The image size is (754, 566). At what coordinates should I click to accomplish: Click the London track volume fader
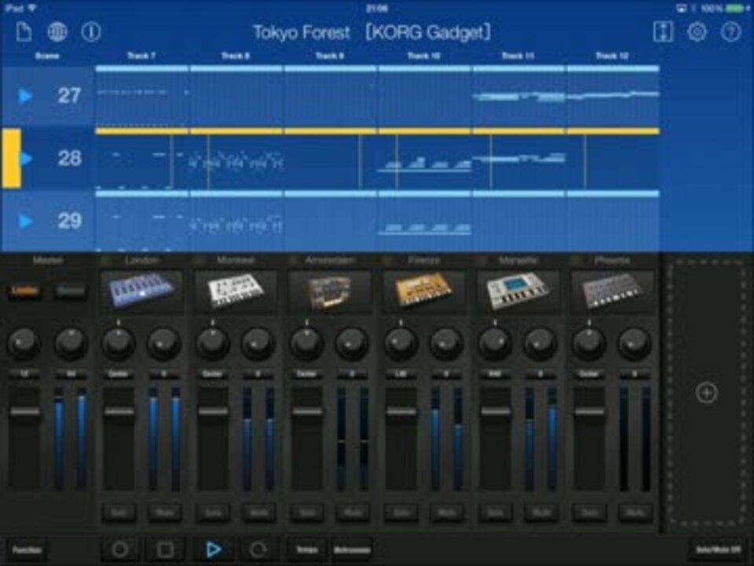[x=119, y=411]
